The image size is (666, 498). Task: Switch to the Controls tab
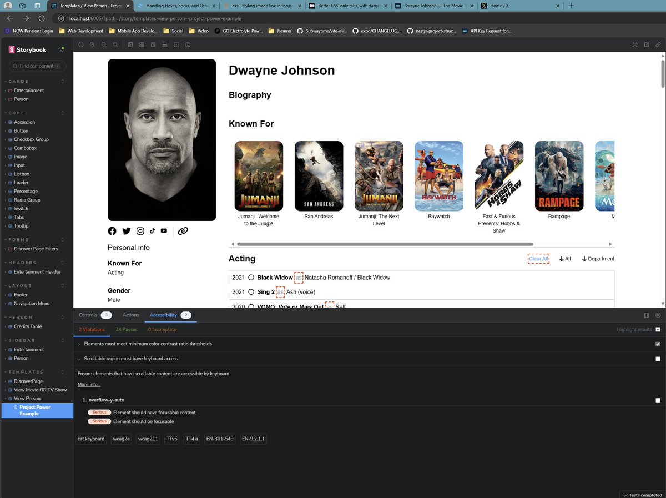click(94, 315)
